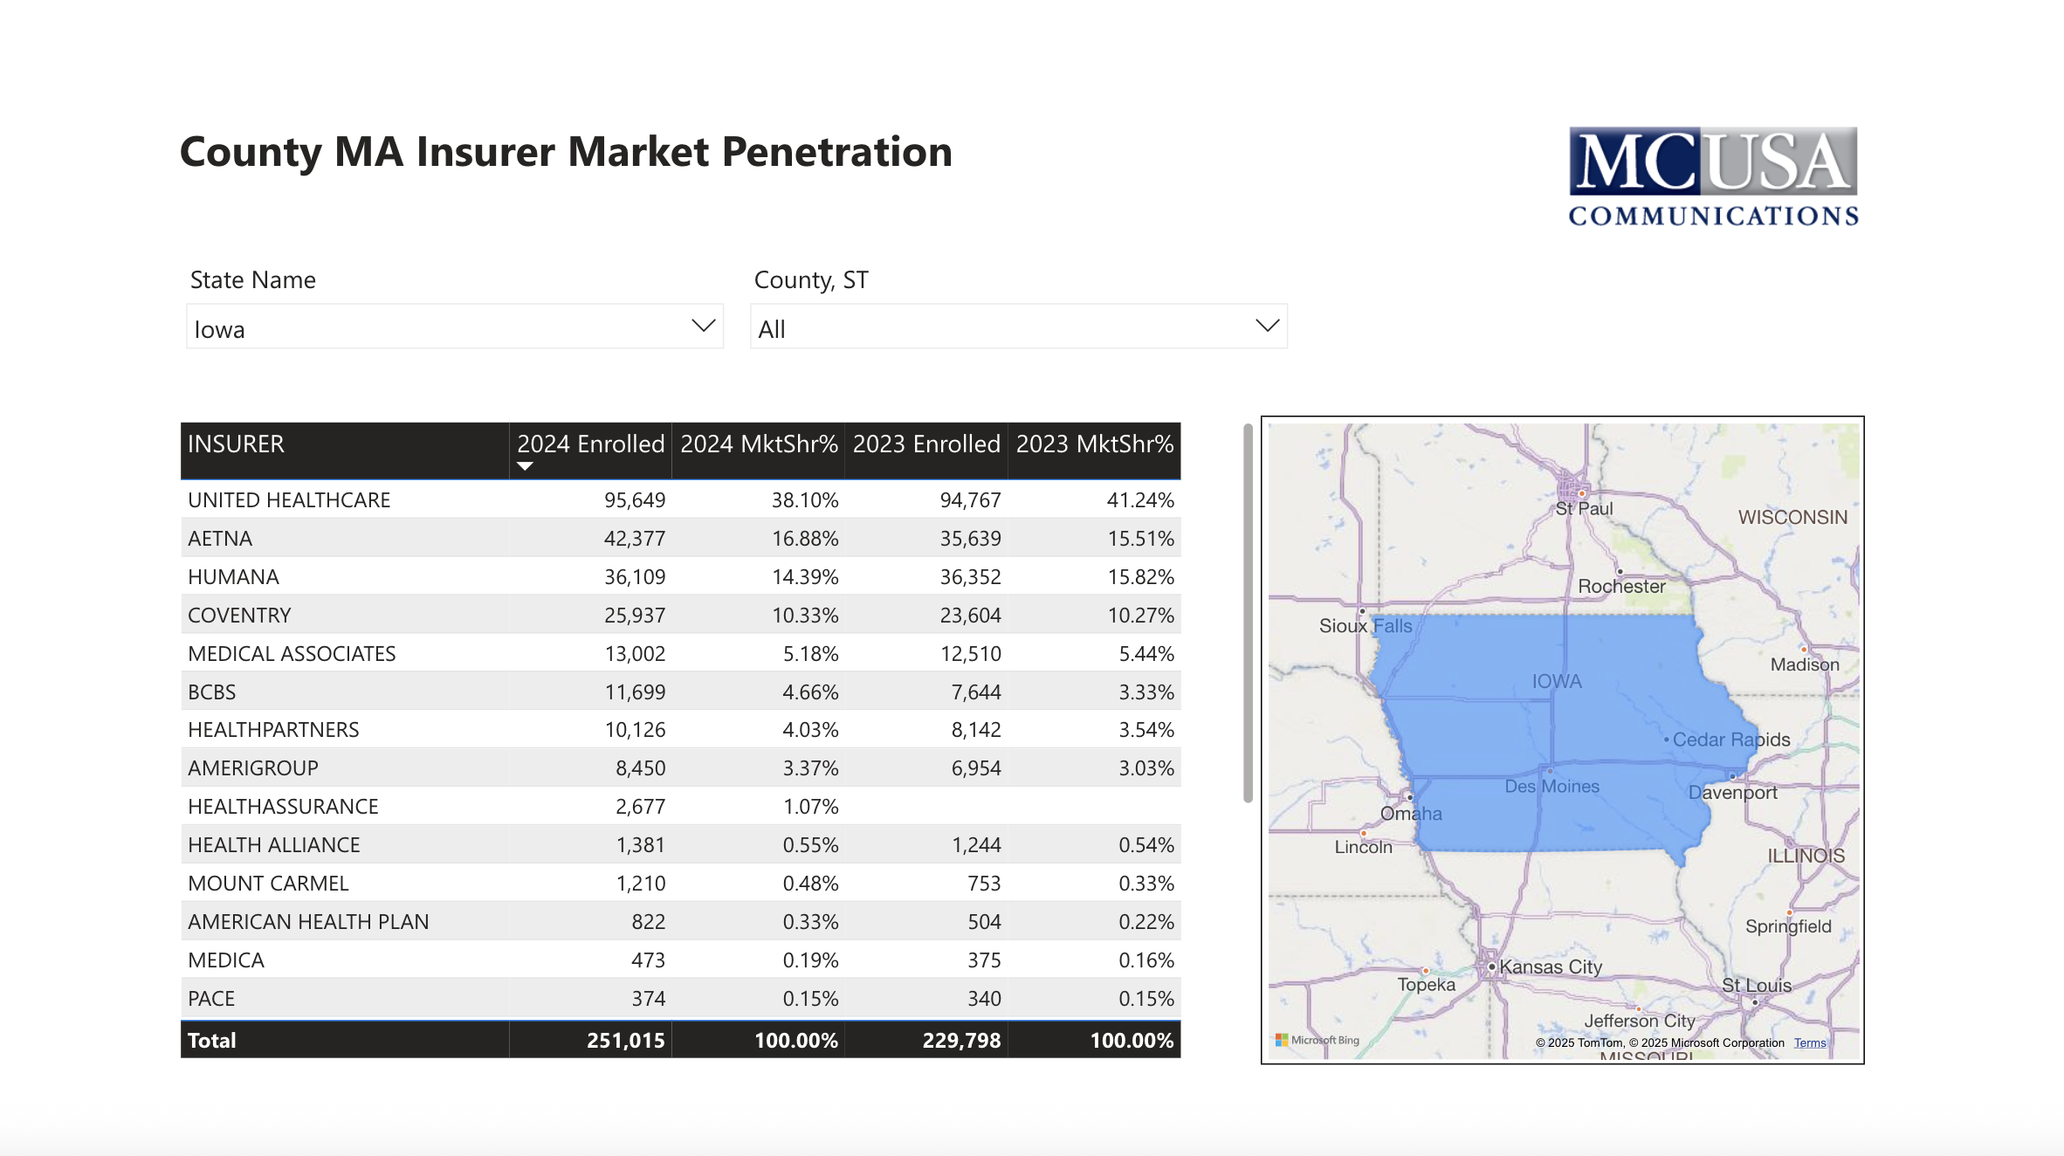The image size is (2064, 1156).
Task: Select the HEALTHASSURANCE insurer row
Action: 681,806
